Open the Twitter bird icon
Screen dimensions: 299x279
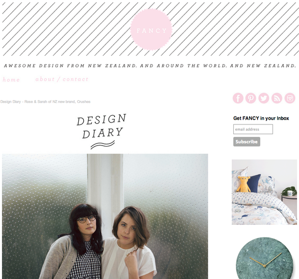point(264,98)
